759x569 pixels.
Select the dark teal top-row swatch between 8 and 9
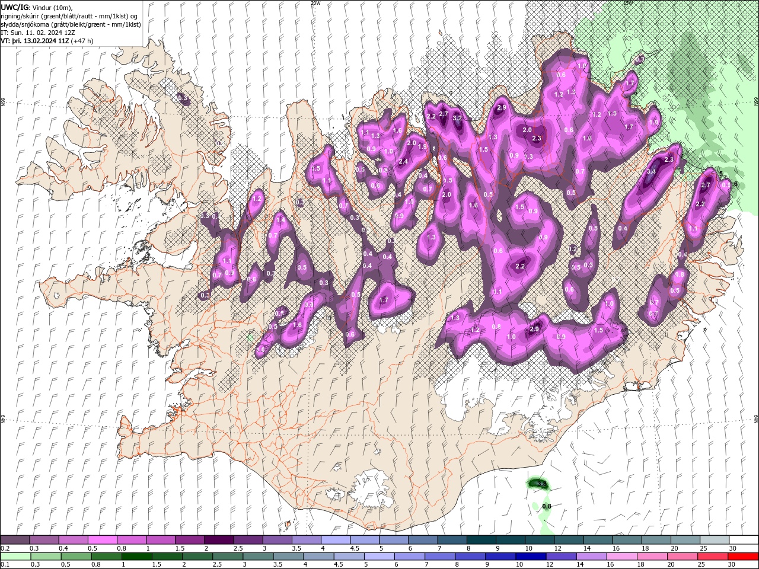(x=481, y=540)
